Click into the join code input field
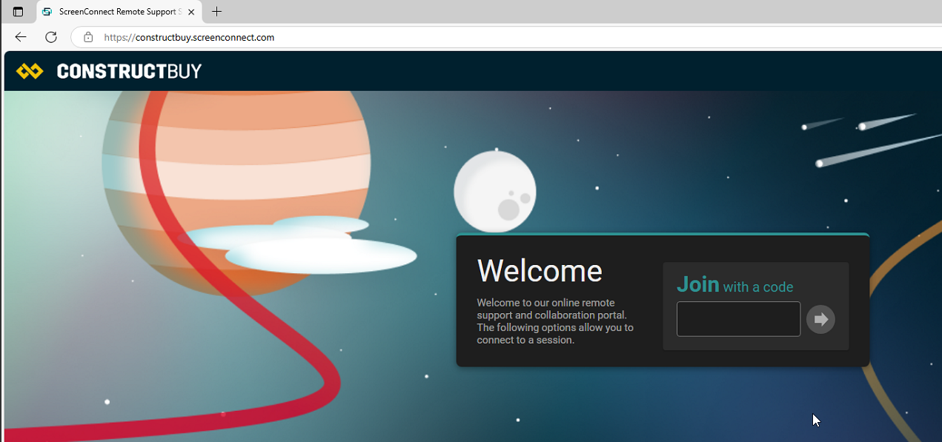The height and width of the screenshot is (442, 942). pos(738,319)
